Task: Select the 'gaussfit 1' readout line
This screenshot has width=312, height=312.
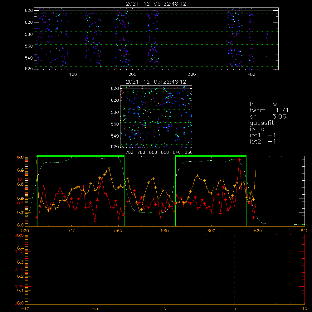Action: (265, 123)
